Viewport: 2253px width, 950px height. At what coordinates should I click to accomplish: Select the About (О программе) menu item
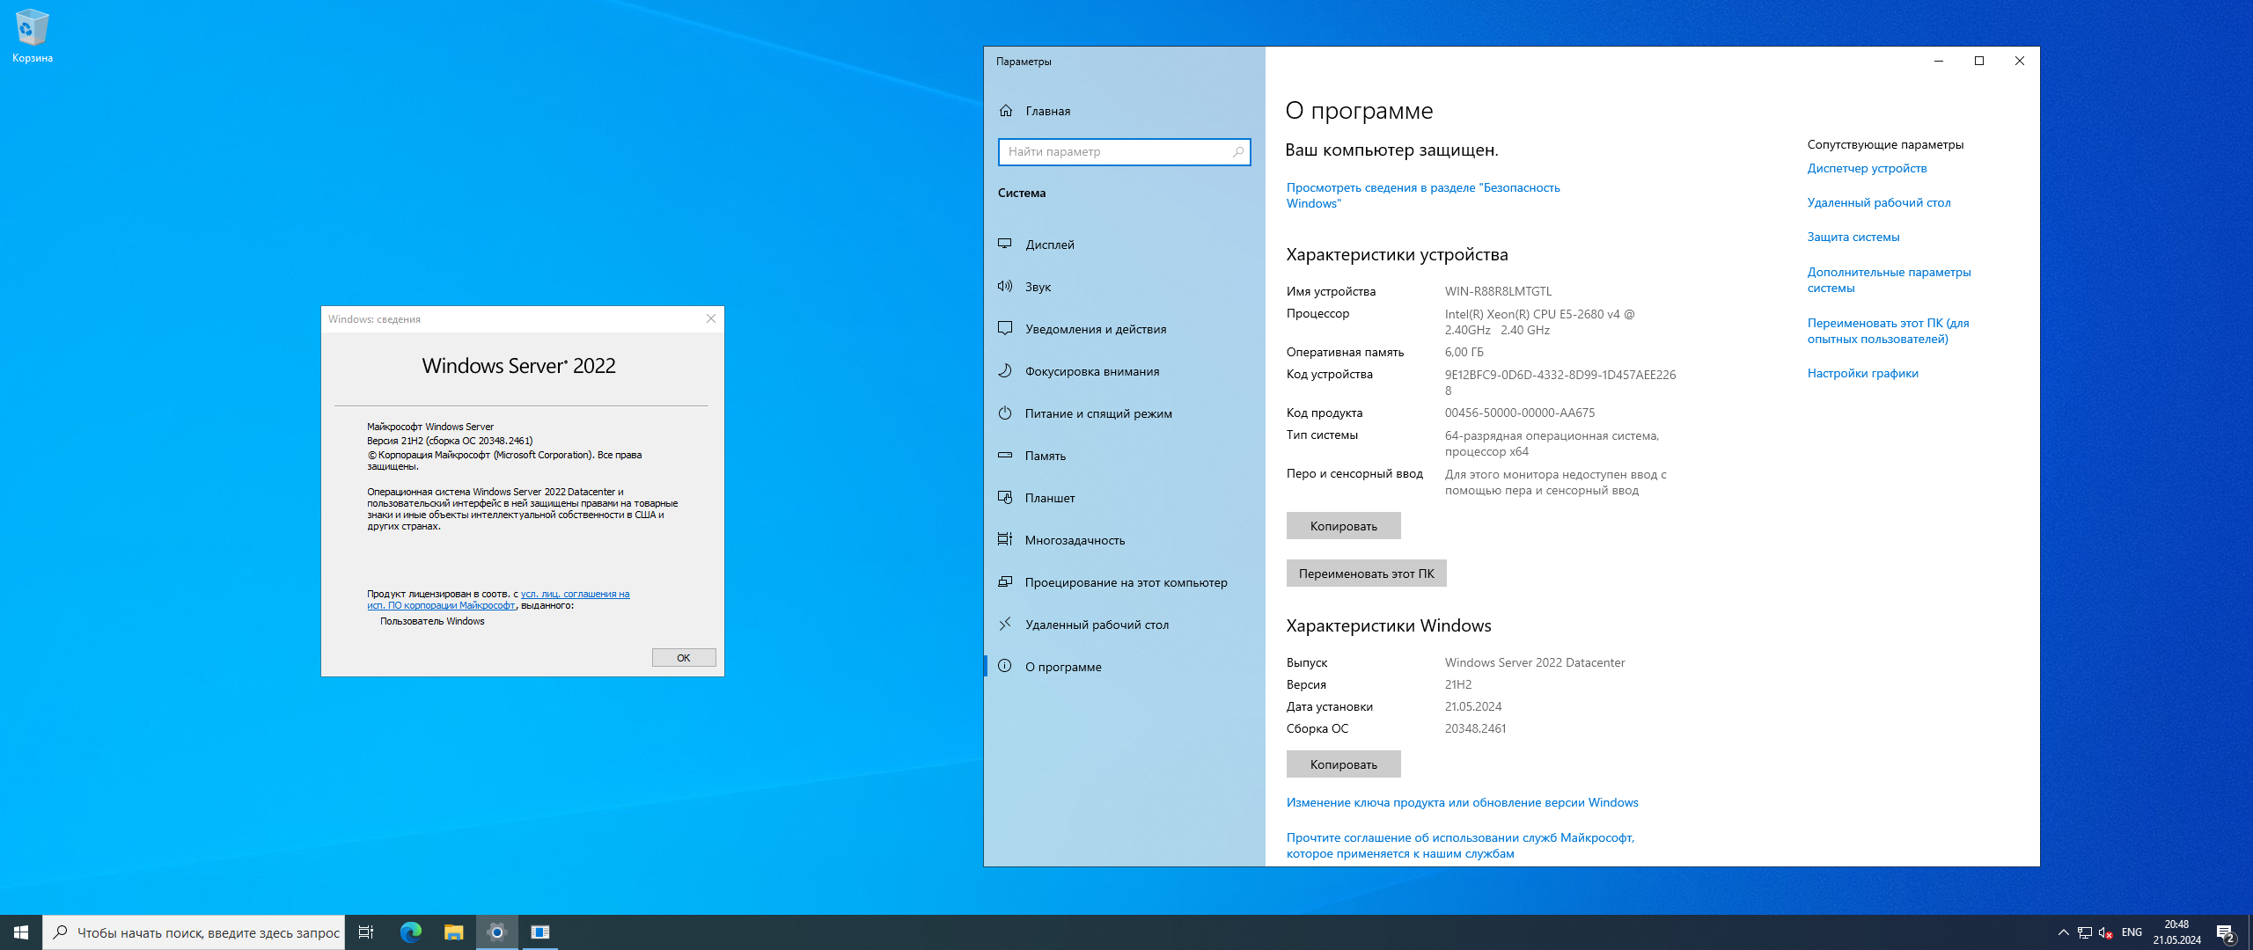[1062, 667]
